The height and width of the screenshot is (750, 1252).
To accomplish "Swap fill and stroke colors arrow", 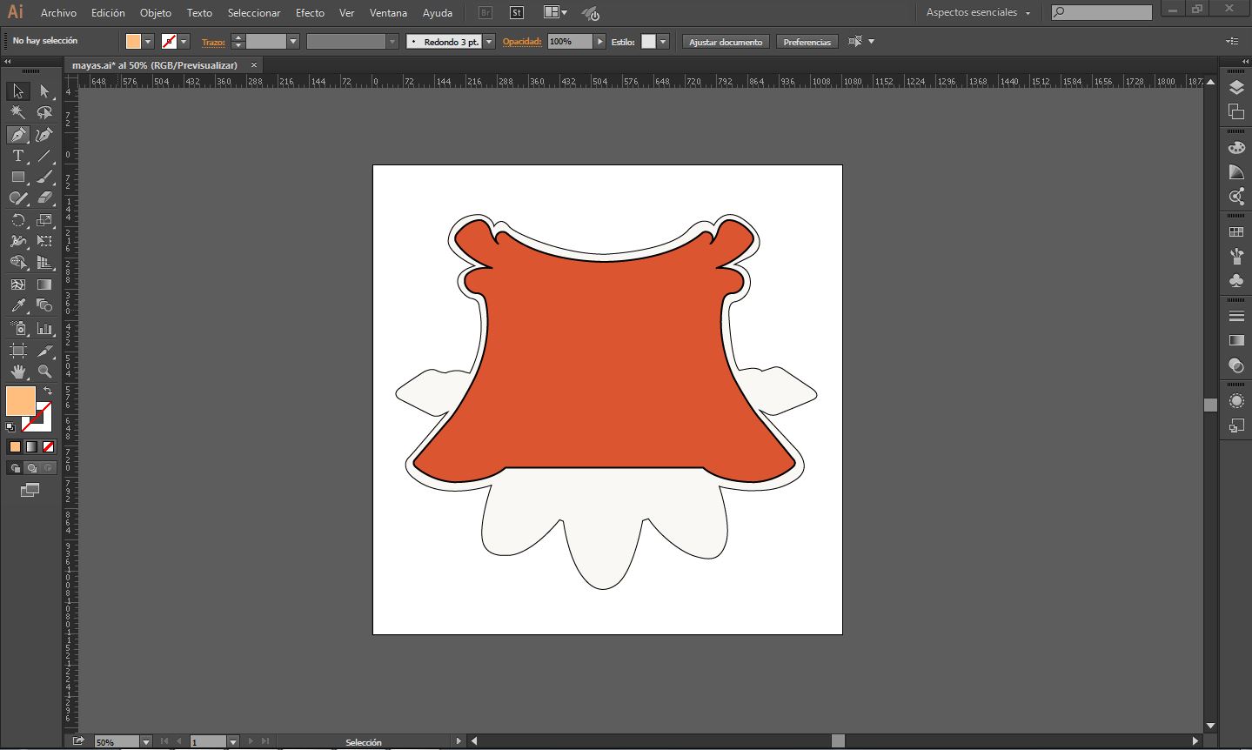I will [x=48, y=392].
